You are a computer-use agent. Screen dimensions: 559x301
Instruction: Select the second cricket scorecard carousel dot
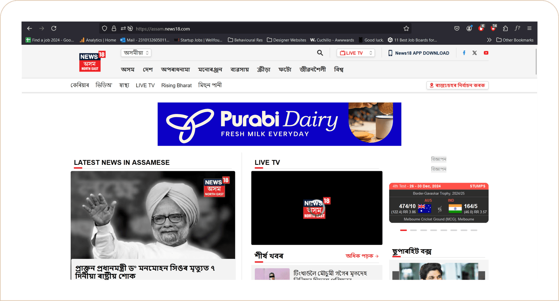click(x=413, y=230)
